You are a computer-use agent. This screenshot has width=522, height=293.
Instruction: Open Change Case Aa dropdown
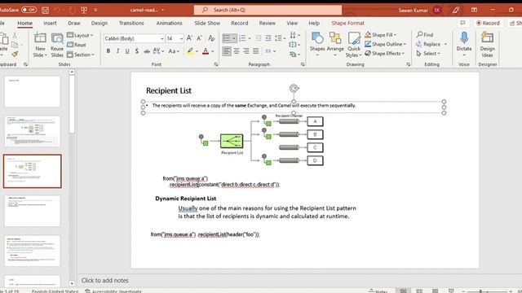pyautogui.click(x=174, y=51)
